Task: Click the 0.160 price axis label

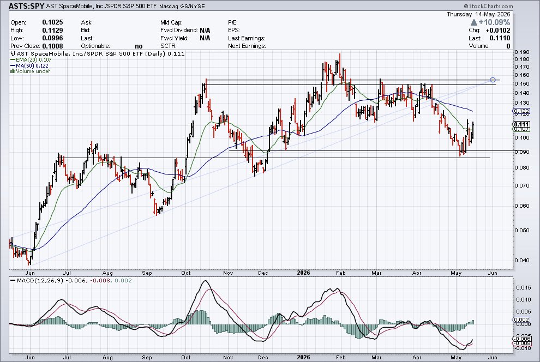Action: (522, 75)
